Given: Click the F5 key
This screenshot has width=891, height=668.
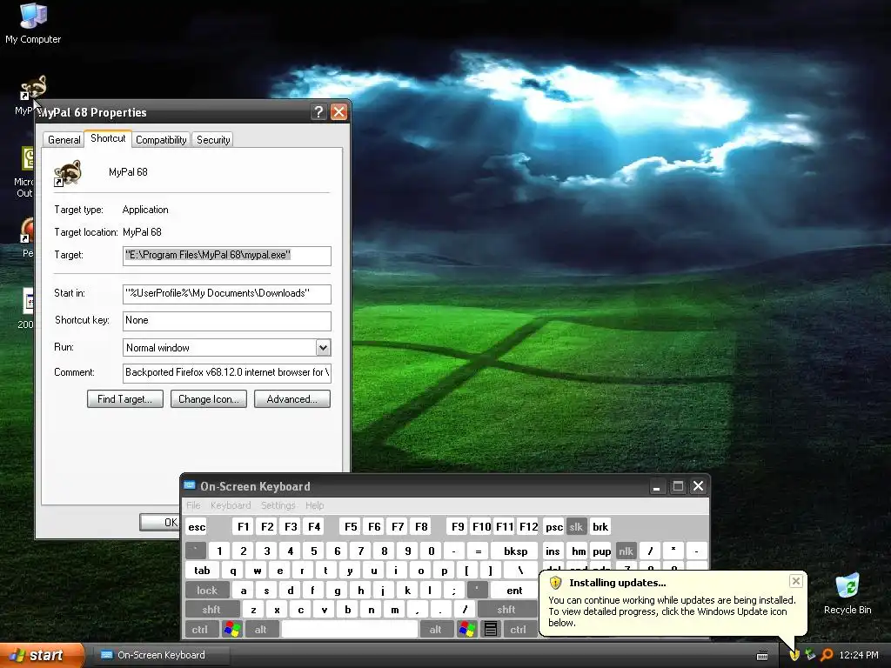Looking at the screenshot, I should click(351, 526).
